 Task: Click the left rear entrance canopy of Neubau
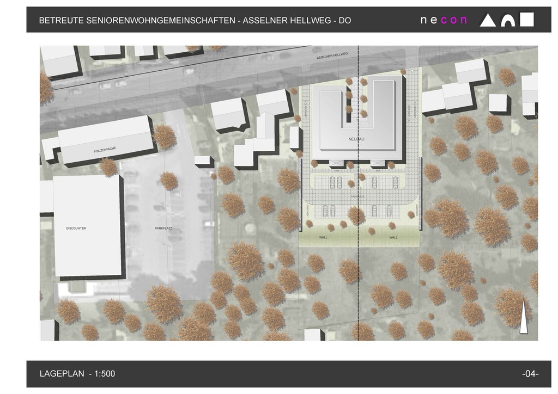[337, 163]
